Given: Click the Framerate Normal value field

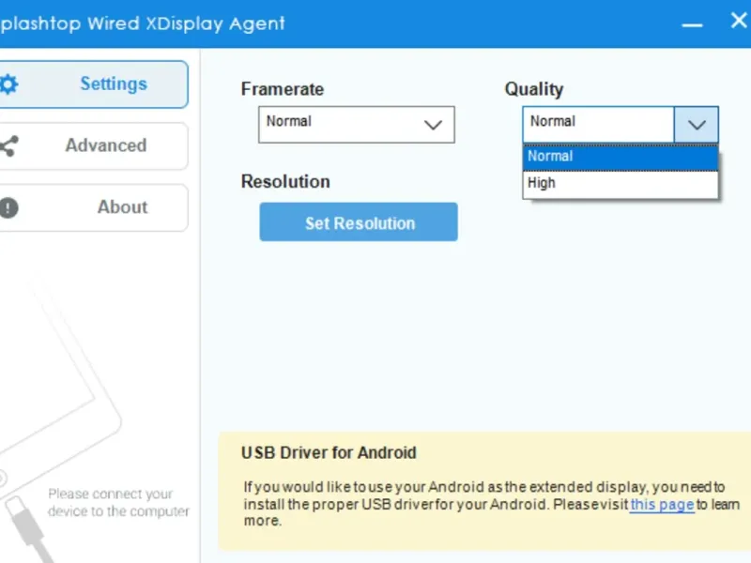Looking at the screenshot, I should 338,124.
